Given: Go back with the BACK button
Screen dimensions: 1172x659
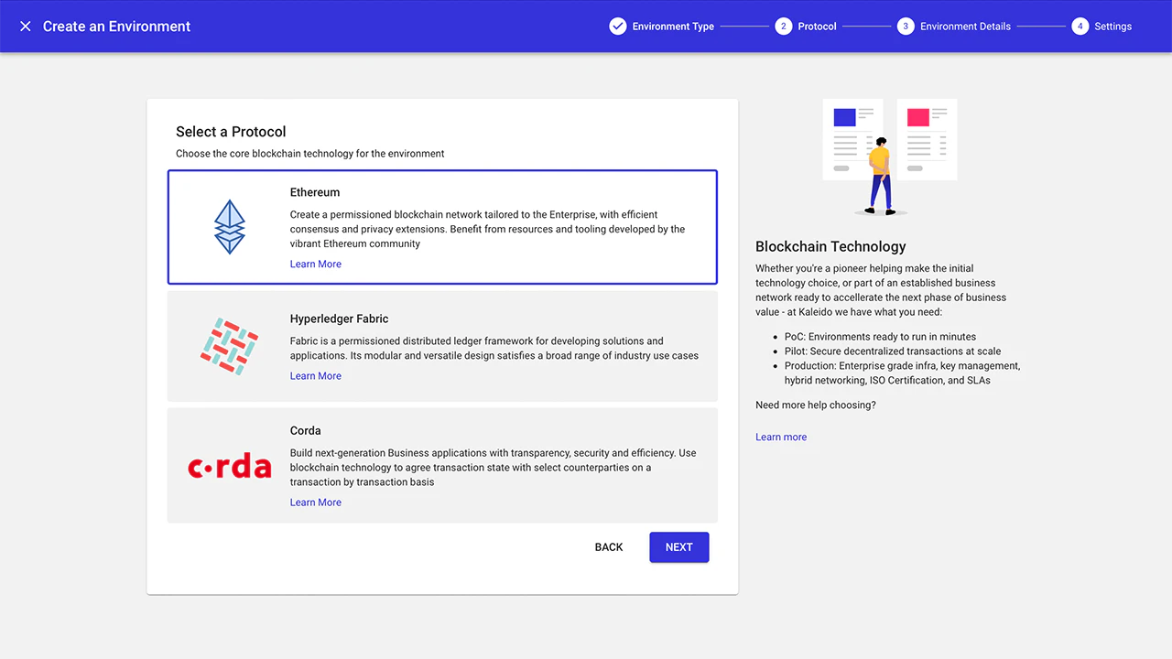Looking at the screenshot, I should pos(609,547).
